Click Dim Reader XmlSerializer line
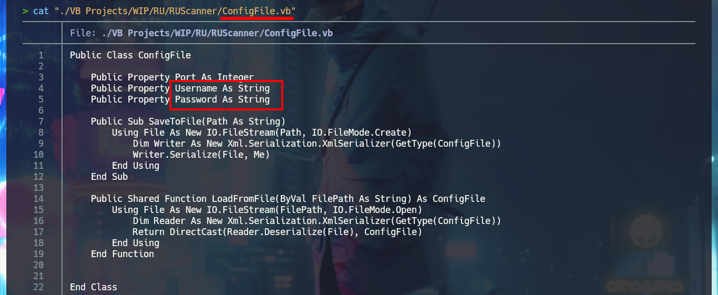Screen dimensions: 718x295 coord(317,221)
